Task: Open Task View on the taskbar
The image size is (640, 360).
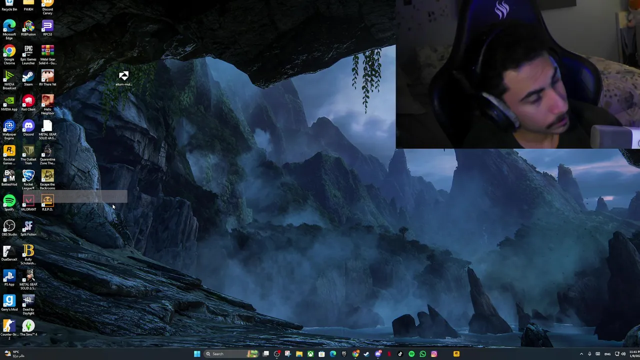Action: [266, 354]
